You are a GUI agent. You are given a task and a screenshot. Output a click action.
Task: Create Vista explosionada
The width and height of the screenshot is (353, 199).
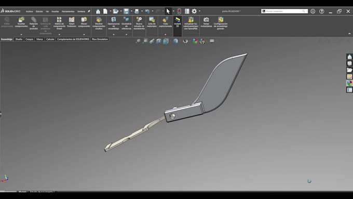165,22
